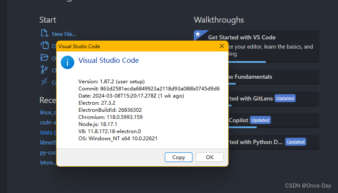The width and height of the screenshot is (338, 193).
Task: Click the Node.js: 18.17.1 line
Action: point(98,124)
